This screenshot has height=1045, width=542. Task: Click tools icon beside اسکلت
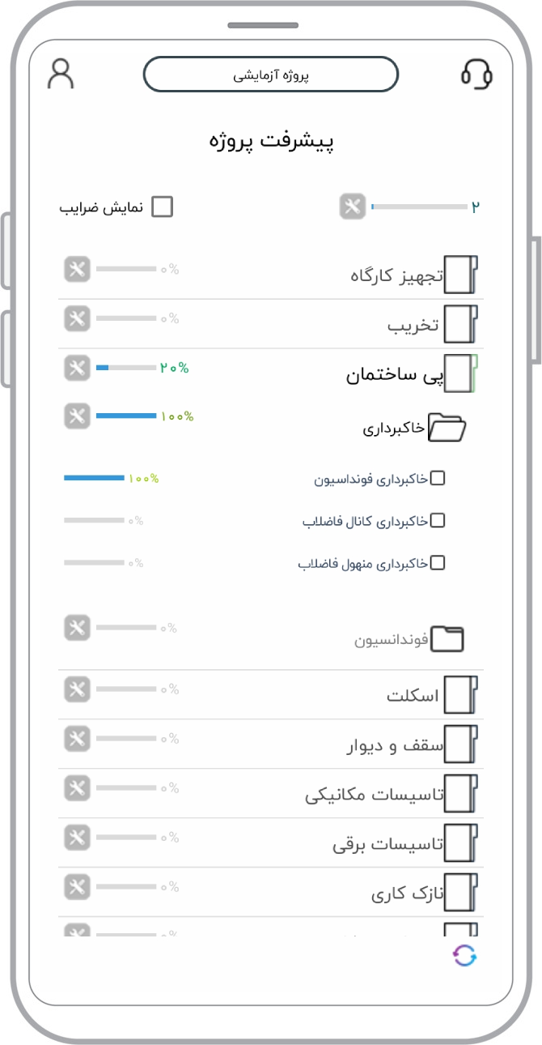[x=77, y=690]
